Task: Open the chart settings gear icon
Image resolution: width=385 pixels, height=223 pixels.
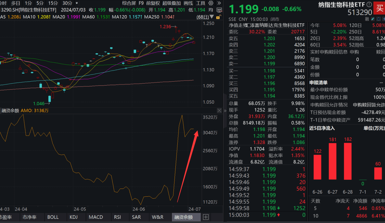Action: pos(211,3)
